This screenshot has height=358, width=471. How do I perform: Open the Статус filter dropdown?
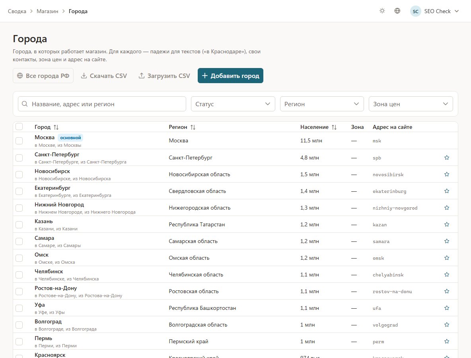coord(233,104)
